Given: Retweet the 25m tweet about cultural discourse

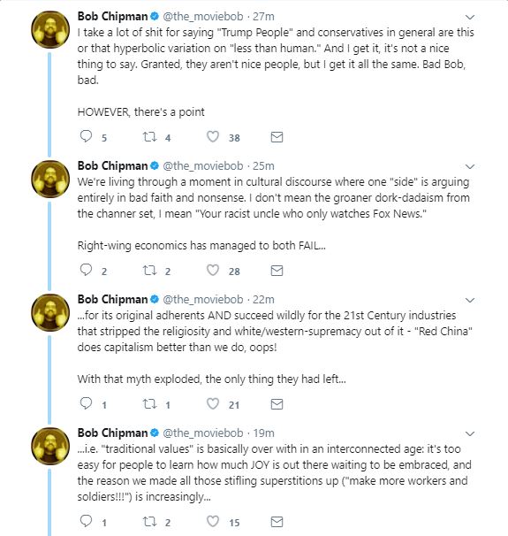Looking at the screenshot, I should click(x=149, y=271).
